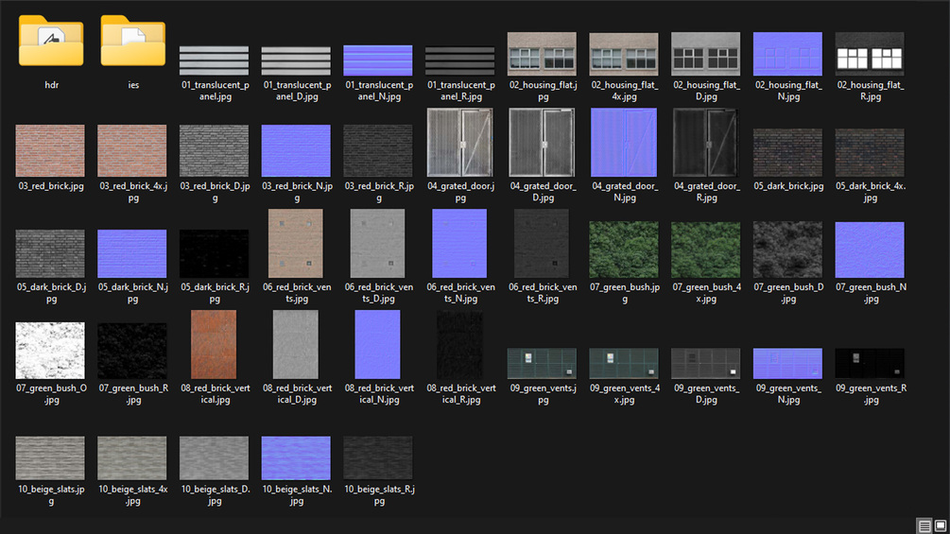
Task: Select 01_translucent_panel.jpg thumbnail
Action: coord(214,60)
